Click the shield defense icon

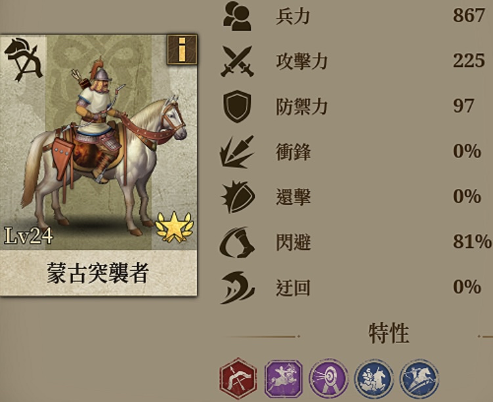pos(238,106)
